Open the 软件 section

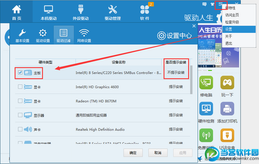click(145, 13)
